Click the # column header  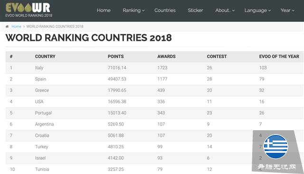11,57
